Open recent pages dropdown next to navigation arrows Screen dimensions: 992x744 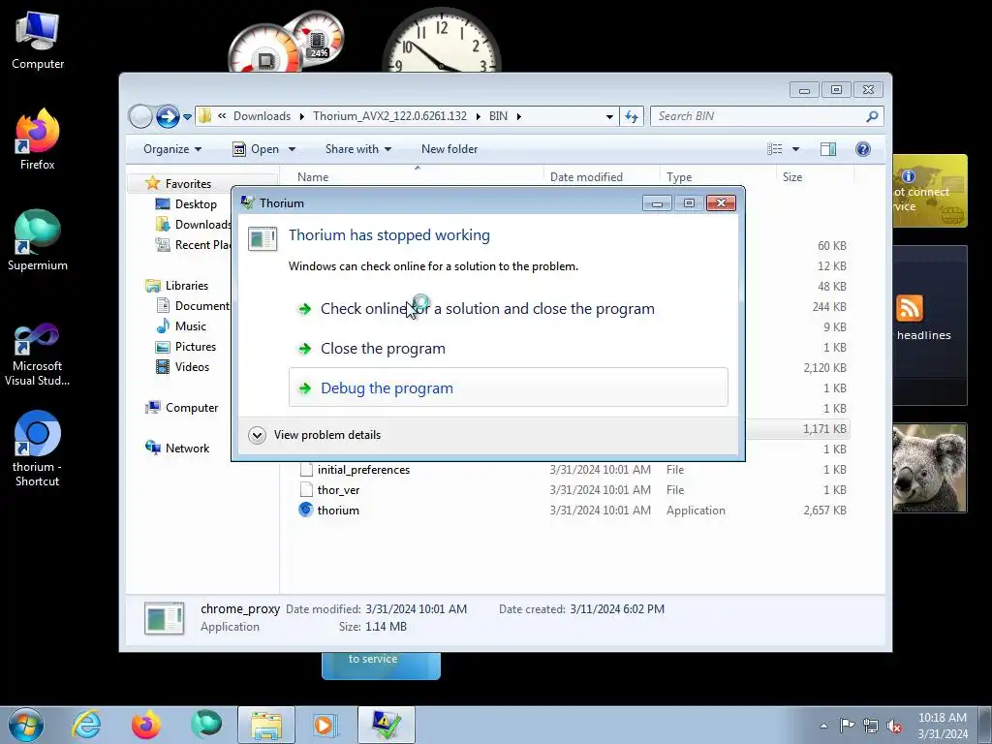tap(187, 117)
